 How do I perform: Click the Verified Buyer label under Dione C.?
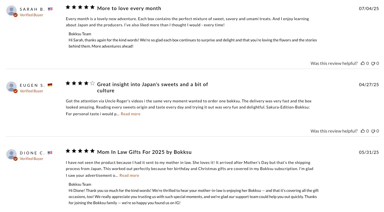coord(32,159)
